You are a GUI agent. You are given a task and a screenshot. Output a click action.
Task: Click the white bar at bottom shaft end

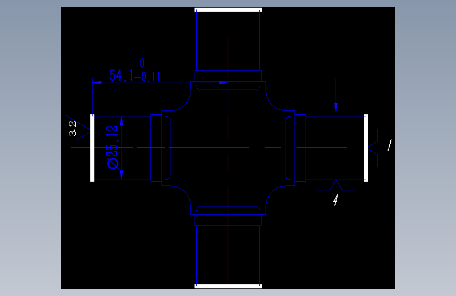click(228, 286)
